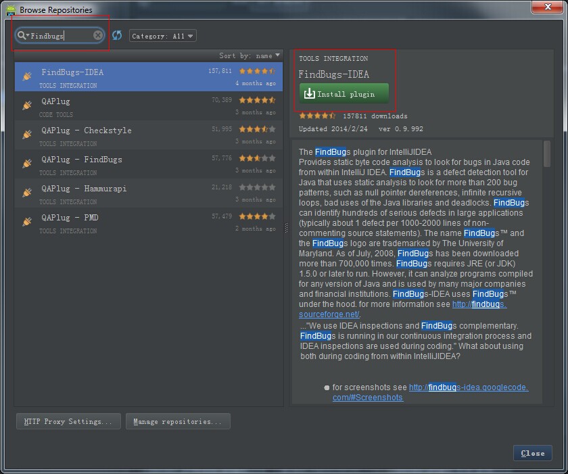Click the 70,389 download count
This screenshot has width=568, height=474.
pyautogui.click(x=222, y=100)
